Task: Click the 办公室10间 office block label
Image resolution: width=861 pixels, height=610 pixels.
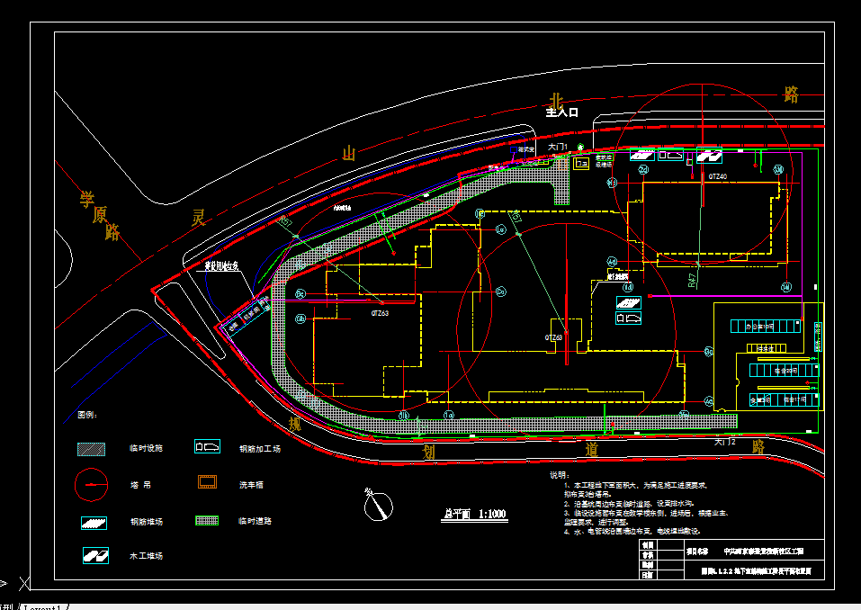Action: [x=759, y=327]
